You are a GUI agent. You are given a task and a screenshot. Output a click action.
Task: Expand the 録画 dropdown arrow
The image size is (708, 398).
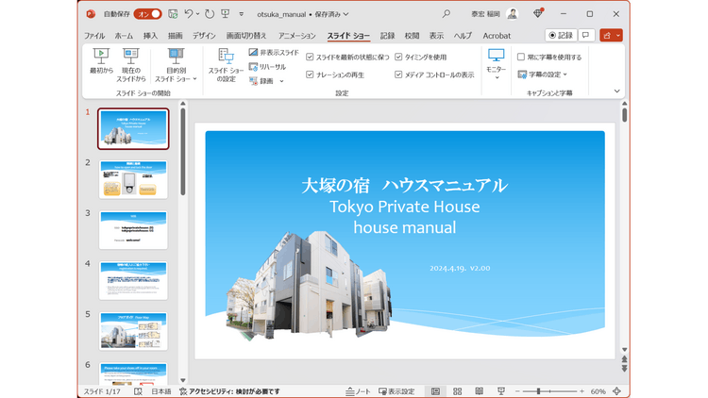281,81
